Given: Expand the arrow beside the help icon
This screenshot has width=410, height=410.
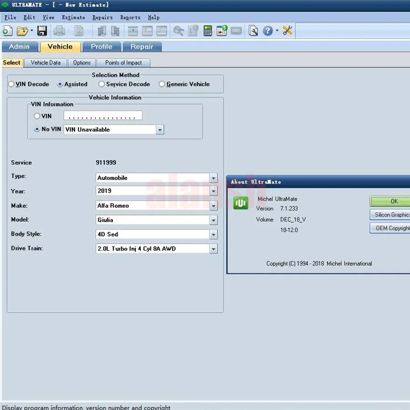Looking at the screenshot, I should tap(277, 31).
